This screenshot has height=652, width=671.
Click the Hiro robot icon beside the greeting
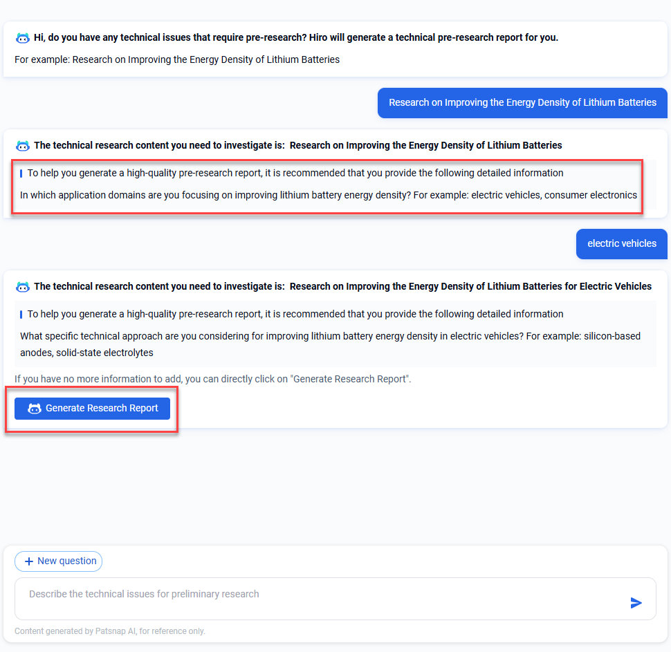23,37
